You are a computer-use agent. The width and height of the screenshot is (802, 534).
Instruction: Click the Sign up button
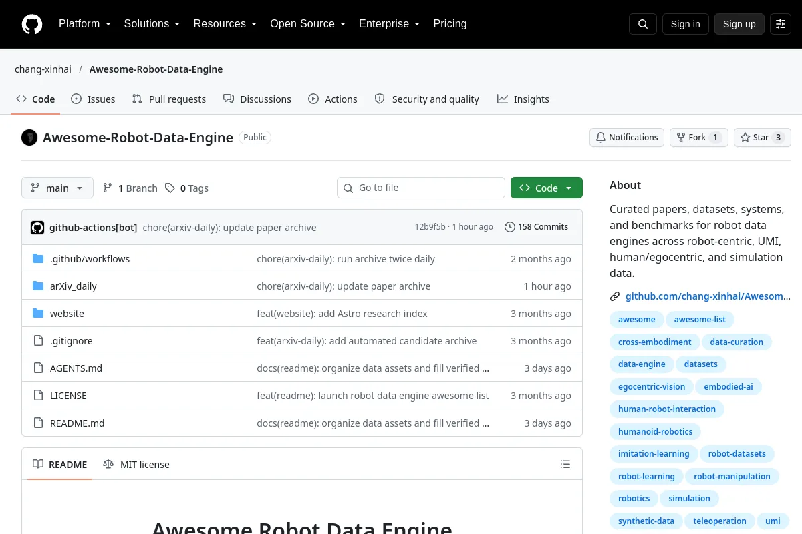coord(739,24)
